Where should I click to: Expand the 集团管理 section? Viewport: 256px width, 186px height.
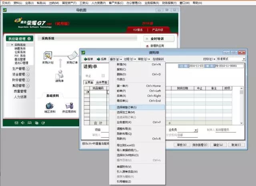point(28,86)
